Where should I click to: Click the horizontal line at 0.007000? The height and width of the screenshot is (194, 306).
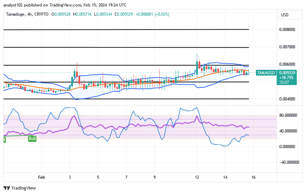(126, 47)
